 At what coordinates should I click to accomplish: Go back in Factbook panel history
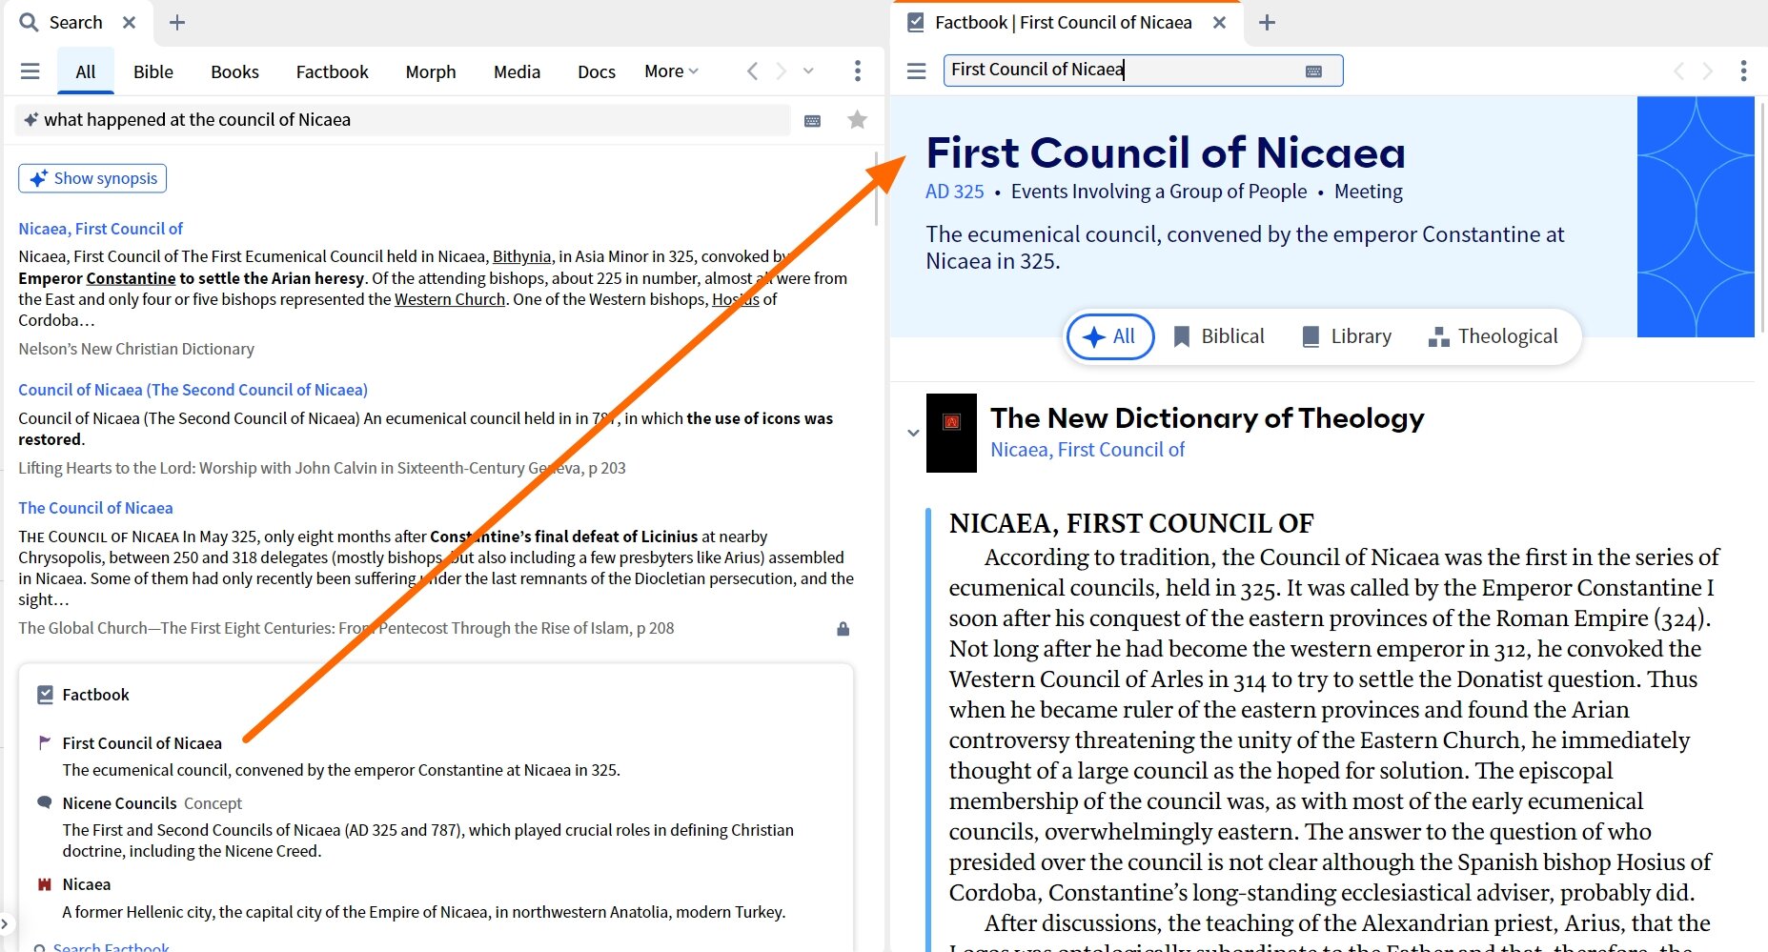click(1679, 71)
